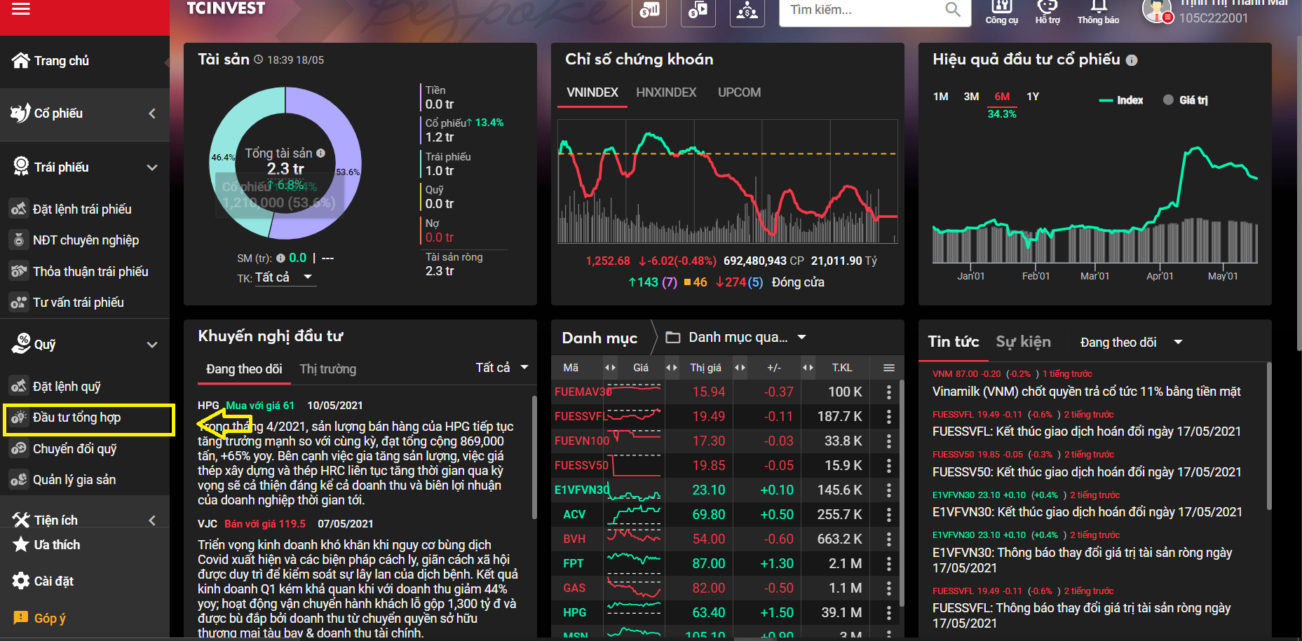This screenshot has width=1302, height=641.
Task: Click the search magnifier icon
Action: pos(953,9)
